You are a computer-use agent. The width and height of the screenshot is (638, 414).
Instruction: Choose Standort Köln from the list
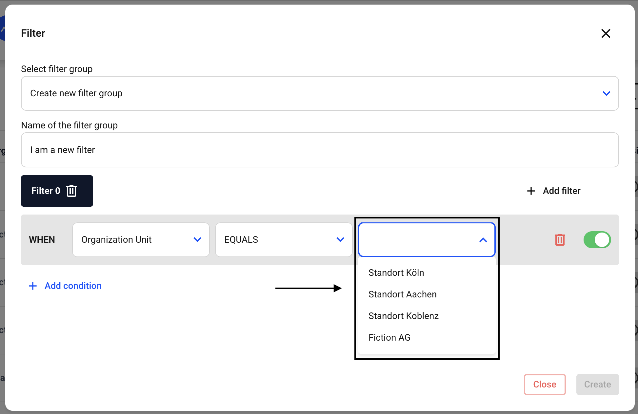tap(396, 273)
